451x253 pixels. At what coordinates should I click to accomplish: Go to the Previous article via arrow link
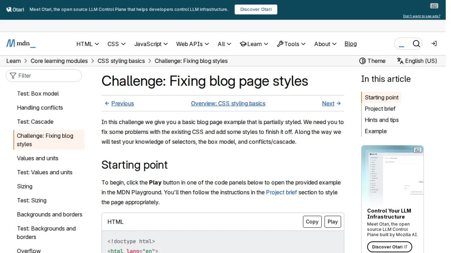point(119,103)
